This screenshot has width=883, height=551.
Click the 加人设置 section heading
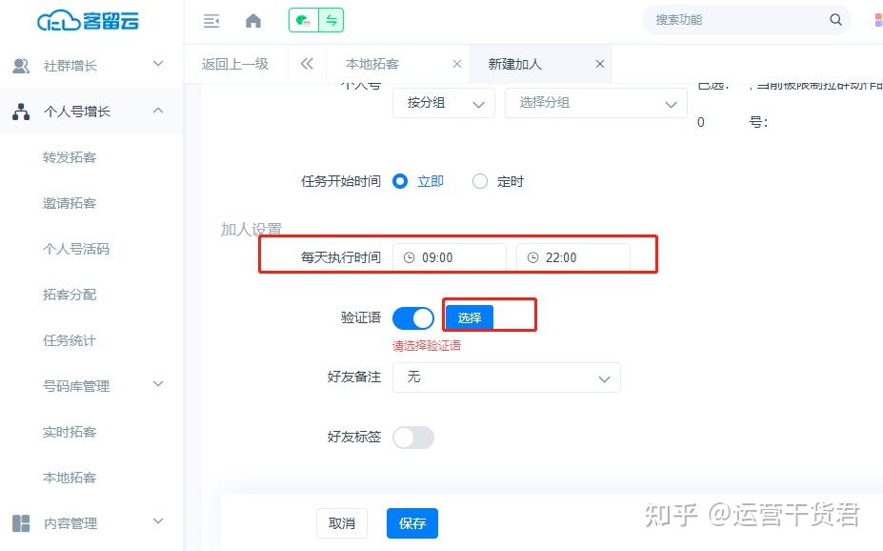click(251, 230)
